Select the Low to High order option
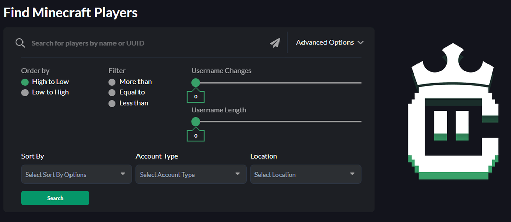Viewport: 511px width, 222px height. [45, 92]
